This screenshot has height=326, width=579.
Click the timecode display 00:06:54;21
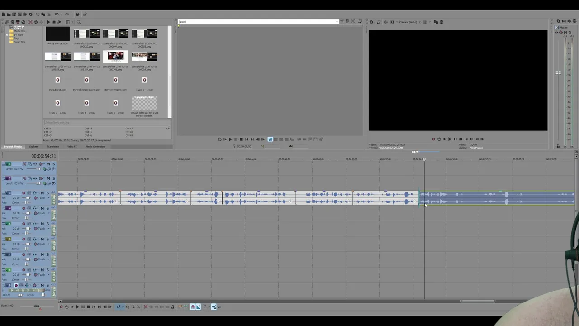click(x=44, y=156)
